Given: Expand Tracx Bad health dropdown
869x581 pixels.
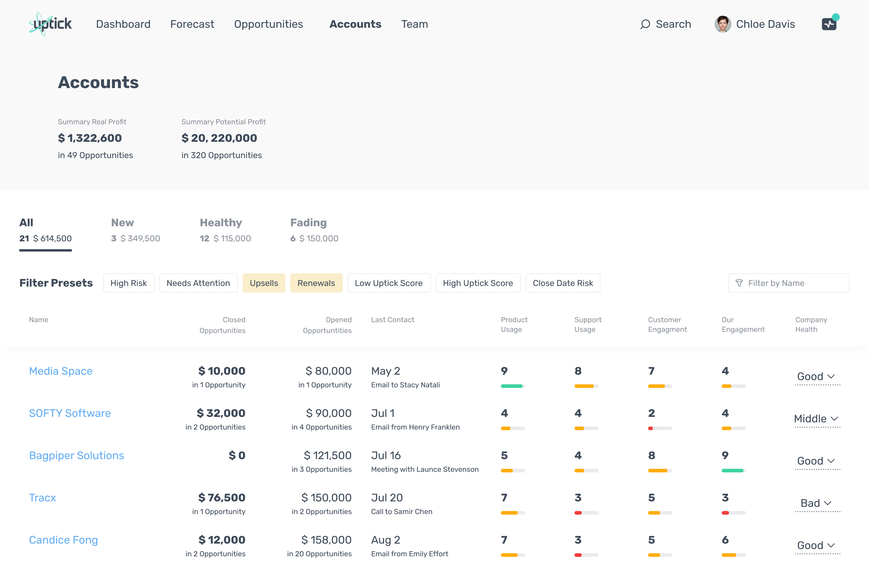Looking at the screenshot, I should pos(817,503).
